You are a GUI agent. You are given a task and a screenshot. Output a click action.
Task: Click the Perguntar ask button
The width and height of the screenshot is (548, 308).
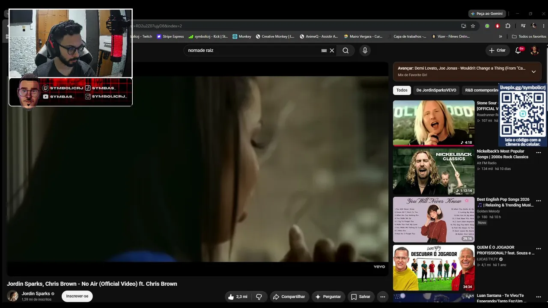[x=328, y=297]
